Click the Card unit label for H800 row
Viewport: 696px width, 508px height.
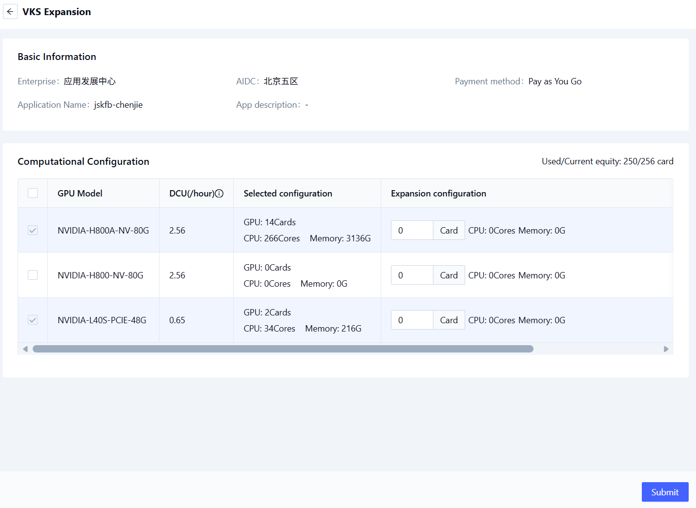coord(449,275)
